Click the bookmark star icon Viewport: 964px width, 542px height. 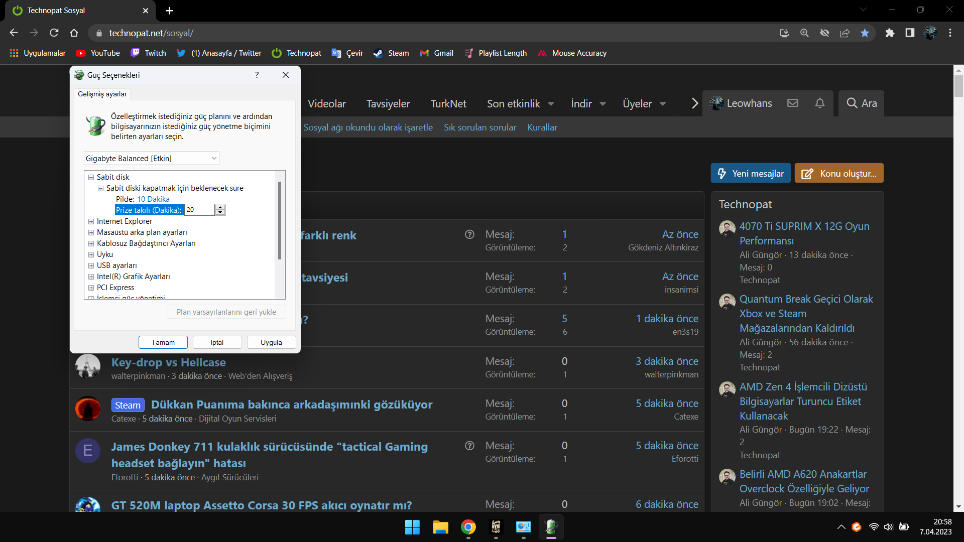(x=865, y=33)
